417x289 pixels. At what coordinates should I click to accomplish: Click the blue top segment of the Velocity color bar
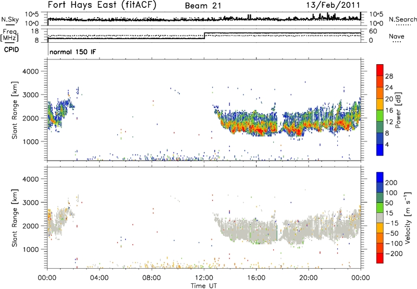[380, 177]
